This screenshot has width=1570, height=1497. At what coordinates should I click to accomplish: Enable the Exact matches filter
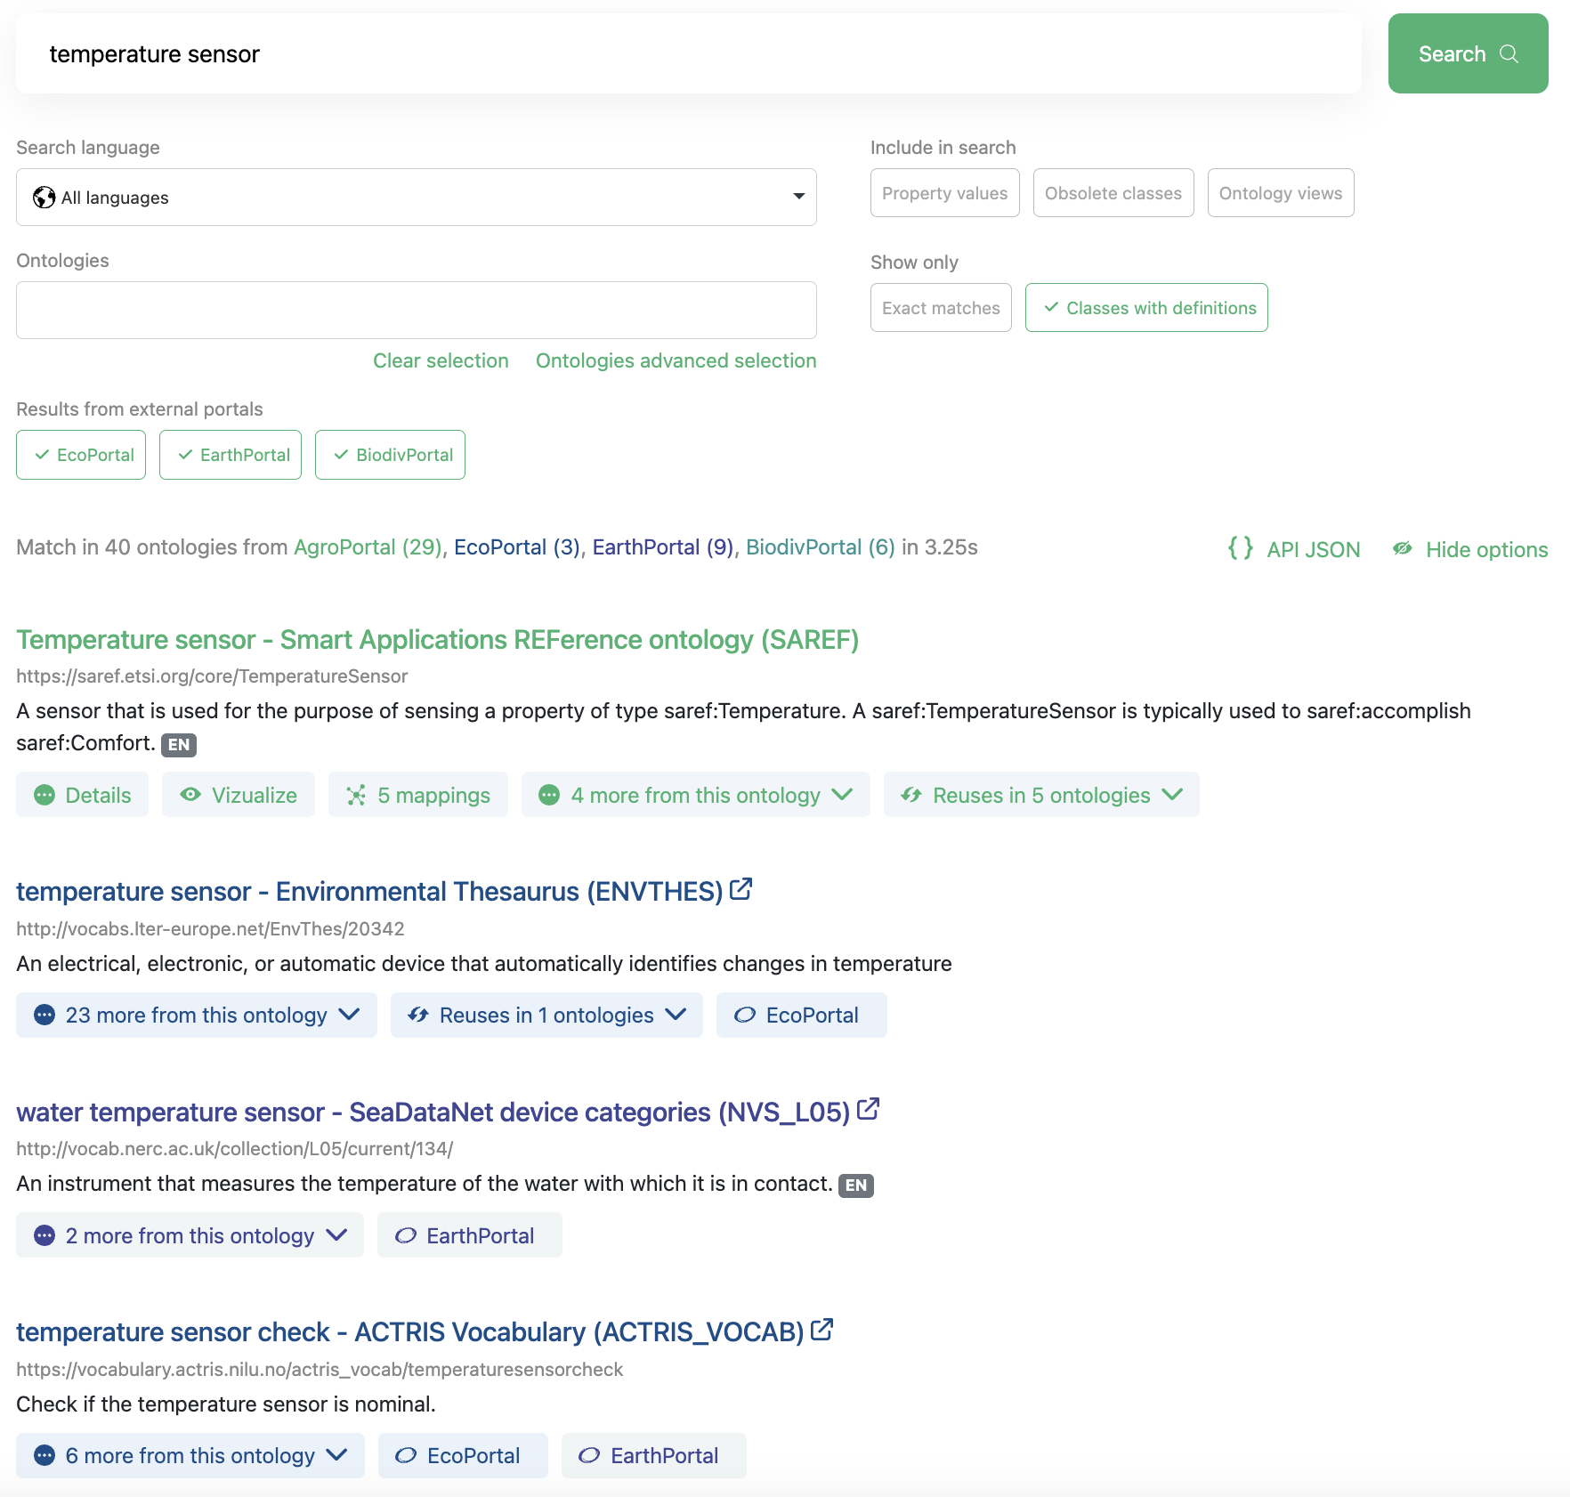pos(941,308)
